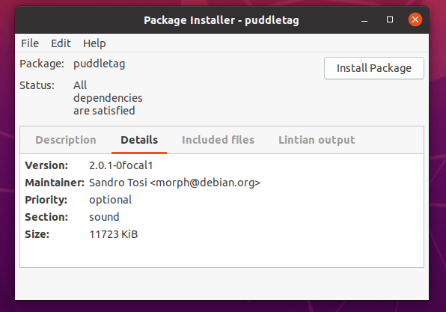Click the bold 'Maintainer:' label
Screen dimensions: 446x312
pos(55,183)
